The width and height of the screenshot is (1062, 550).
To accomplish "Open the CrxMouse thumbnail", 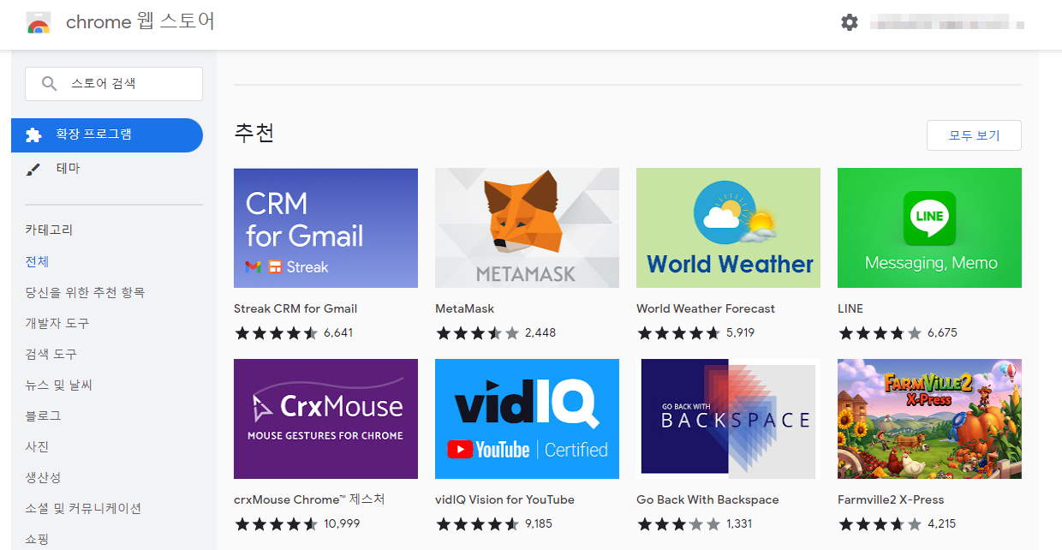I will 325,419.
